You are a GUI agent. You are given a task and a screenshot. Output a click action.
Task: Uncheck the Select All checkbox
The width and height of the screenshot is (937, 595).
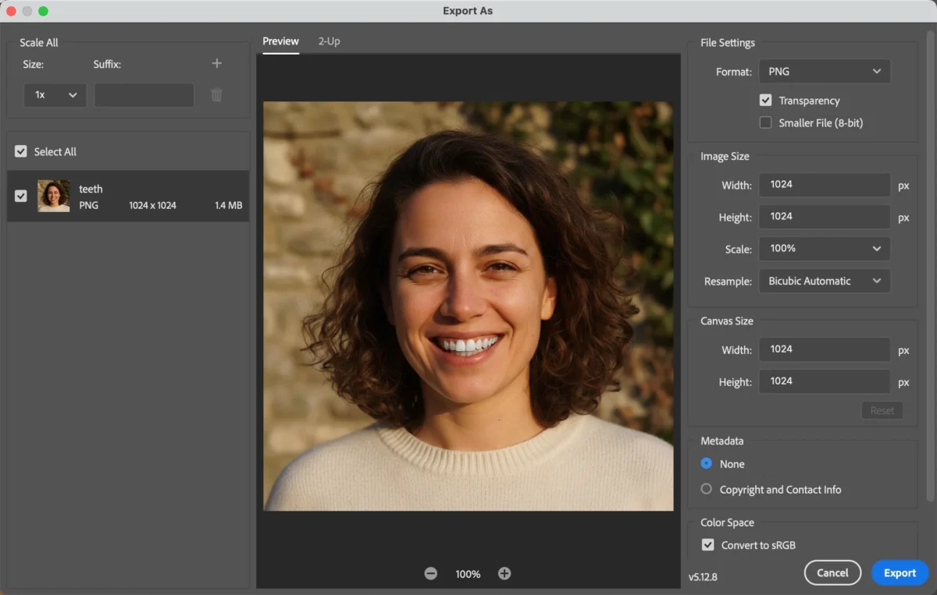pos(21,152)
